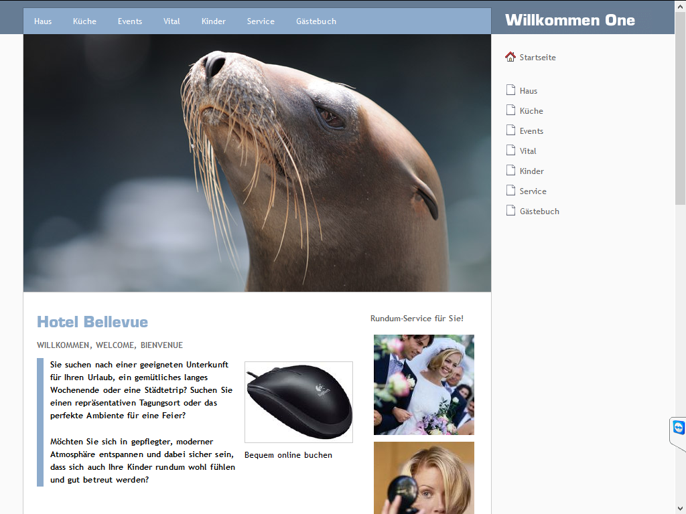The height and width of the screenshot is (514, 686).
Task: Click the sea lion banner image
Action: pos(257,163)
